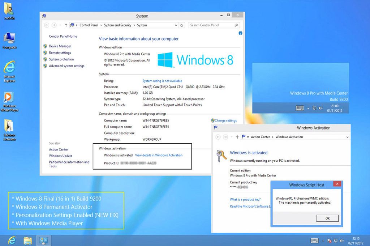
Task: Click the keyboard icon in inset taskbar image
Action: point(300,108)
